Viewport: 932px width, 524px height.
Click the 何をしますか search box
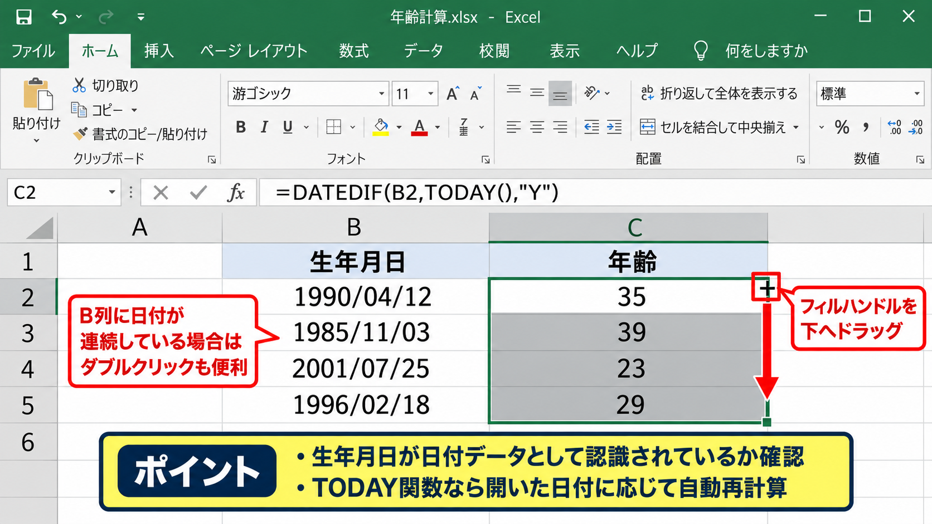coord(766,51)
